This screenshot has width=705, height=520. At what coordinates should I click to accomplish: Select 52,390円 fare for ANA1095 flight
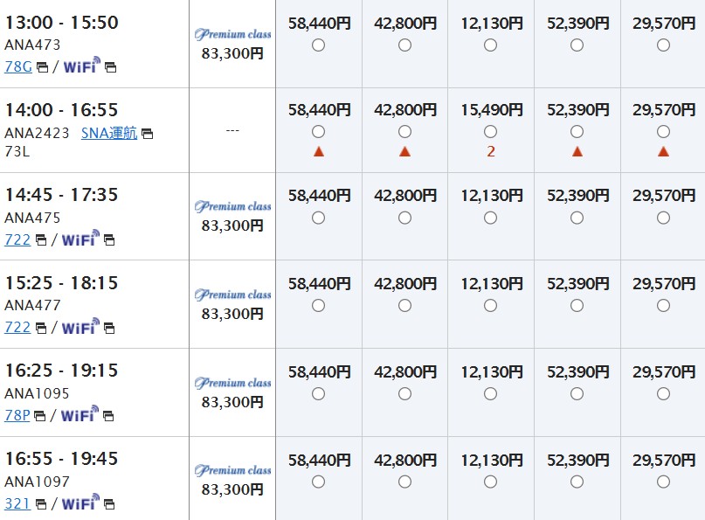(x=577, y=393)
